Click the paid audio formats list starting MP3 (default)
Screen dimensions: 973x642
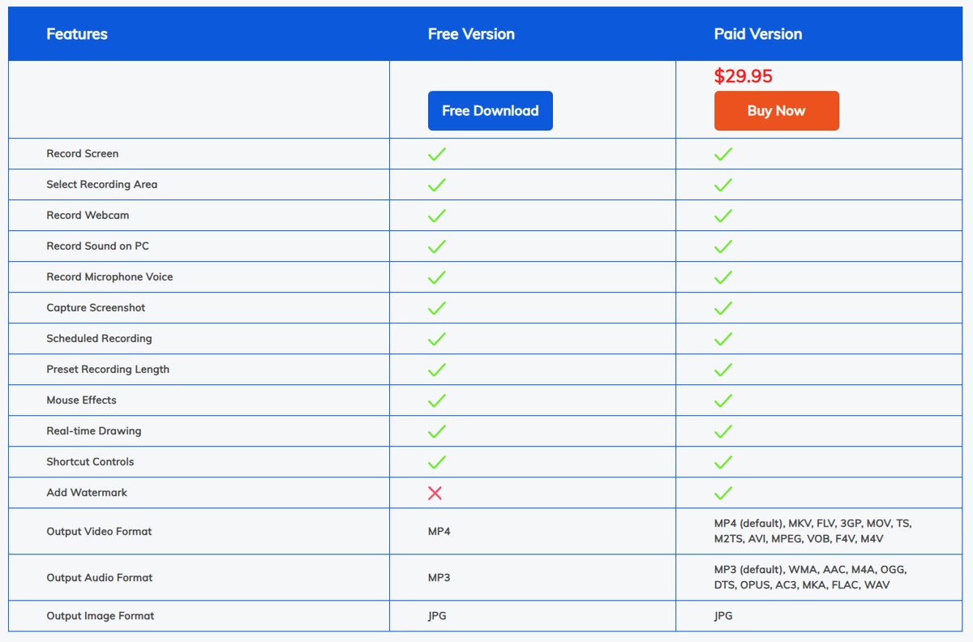click(x=810, y=577)
